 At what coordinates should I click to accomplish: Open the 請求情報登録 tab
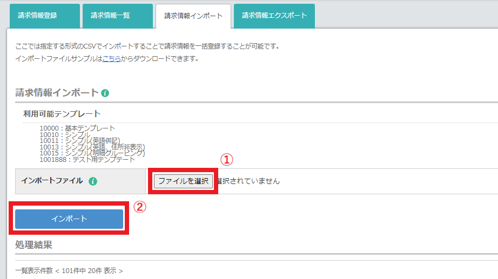(x=45, y=16)
